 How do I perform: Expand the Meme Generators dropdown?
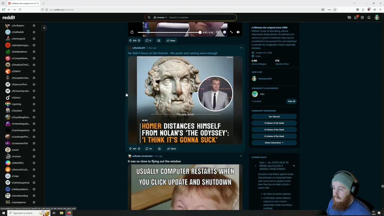click(x=274, y=143)
